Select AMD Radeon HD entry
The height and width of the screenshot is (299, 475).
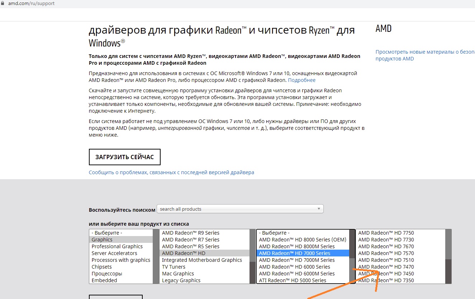pyautogui.click(x=204, y=253)
